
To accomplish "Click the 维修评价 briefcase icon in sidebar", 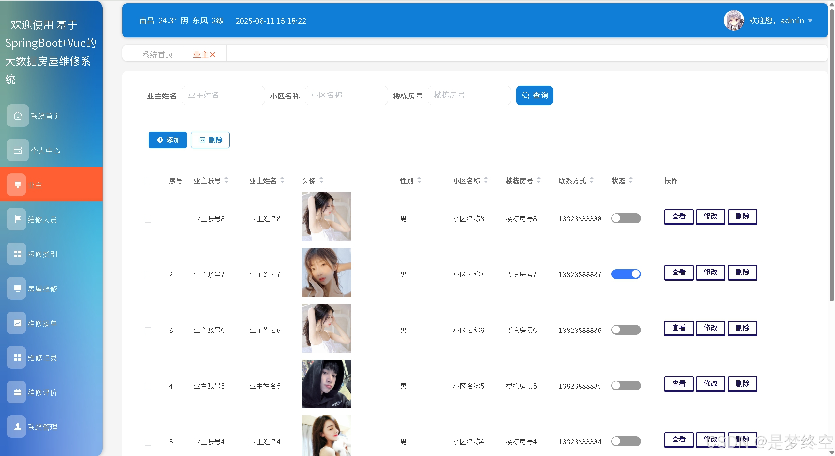I will tap(18, 392).
